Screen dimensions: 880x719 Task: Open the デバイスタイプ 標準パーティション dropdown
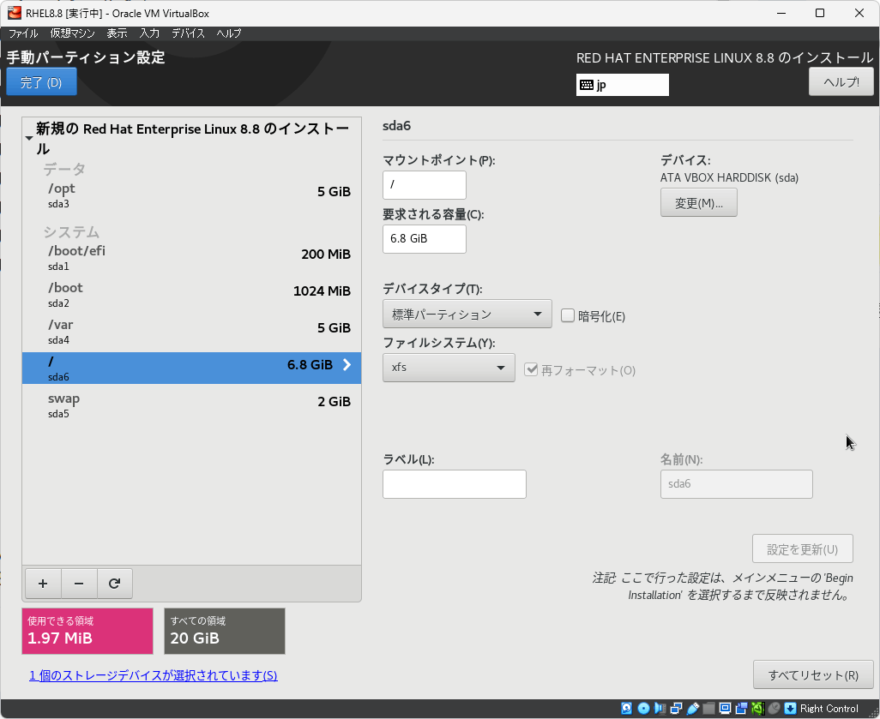tap(467, 314)
